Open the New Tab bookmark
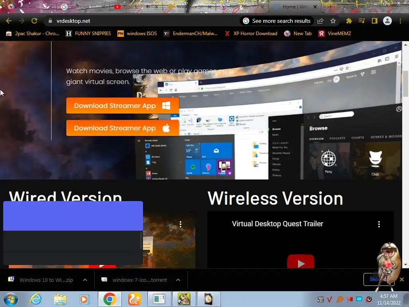The width and height of the screenshot is (409, 307). pyautogui.click(x=298, y=34)
